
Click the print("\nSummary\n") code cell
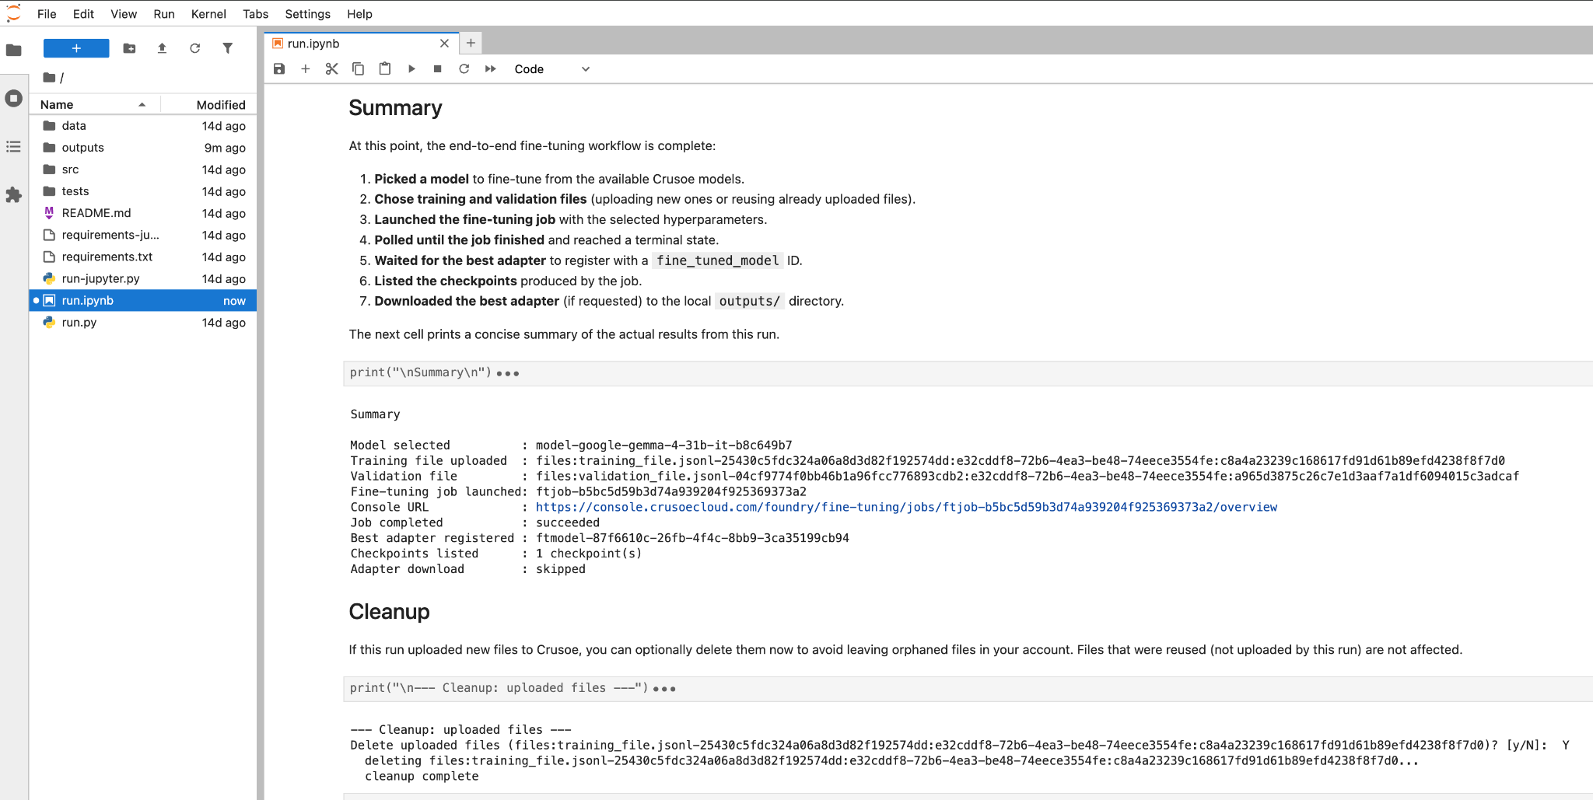tap(968, 373)
